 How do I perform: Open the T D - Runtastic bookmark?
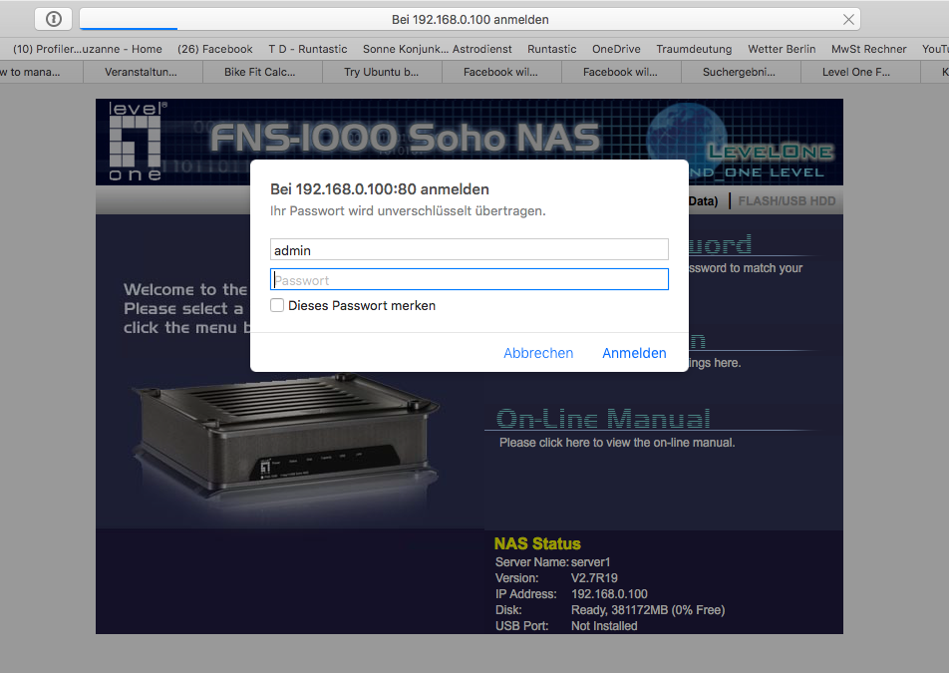(307, 49)
